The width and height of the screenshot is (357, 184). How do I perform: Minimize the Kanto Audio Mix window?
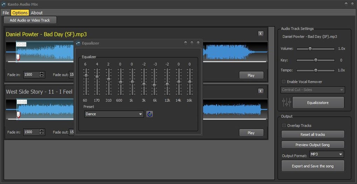(346, 4)
